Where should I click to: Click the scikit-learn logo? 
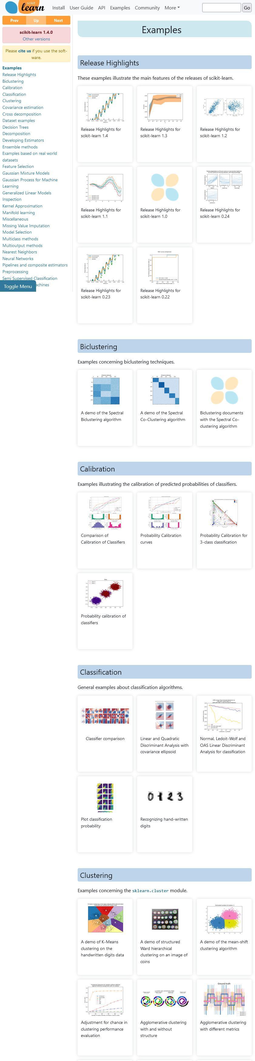tap(25, 7)
